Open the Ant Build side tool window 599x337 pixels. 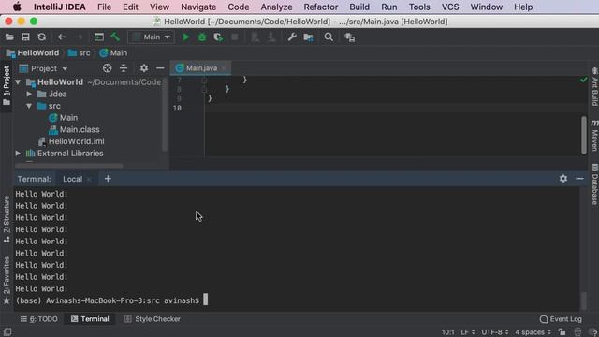click(x=594, y=86)
